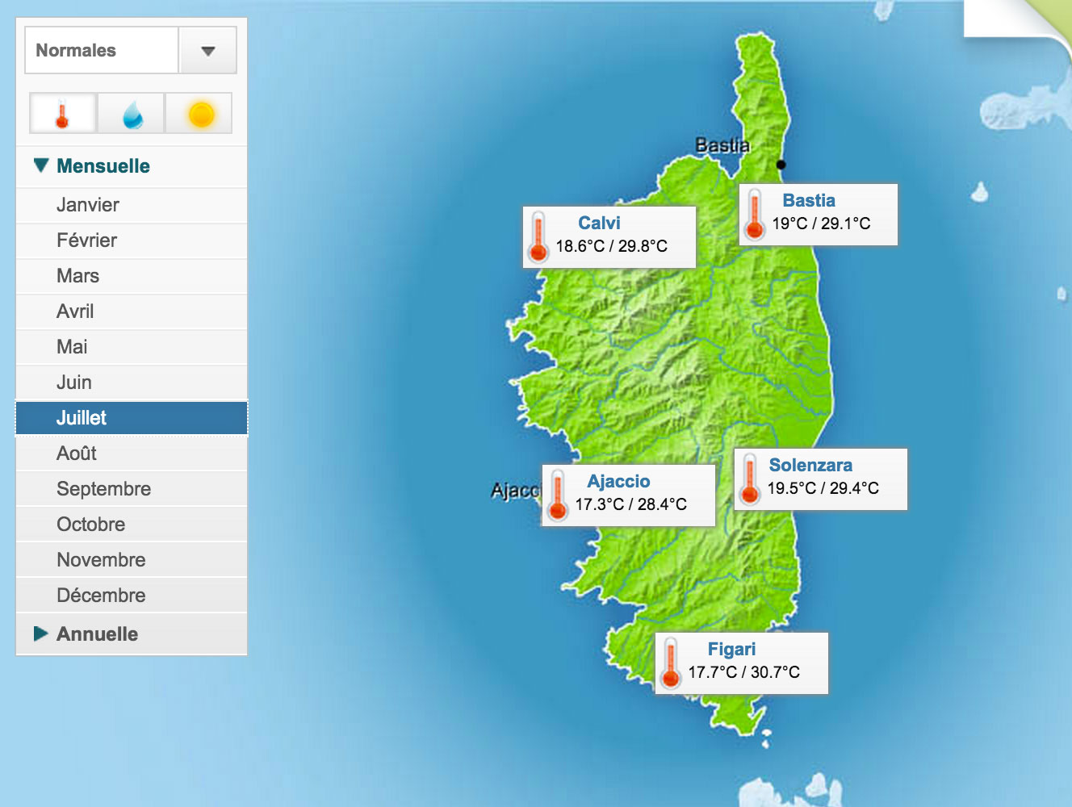Click Solenzara temperatures 19.5°C / 29.4°C
This screenshot has width=1072, height=807.
coord(823,488)
